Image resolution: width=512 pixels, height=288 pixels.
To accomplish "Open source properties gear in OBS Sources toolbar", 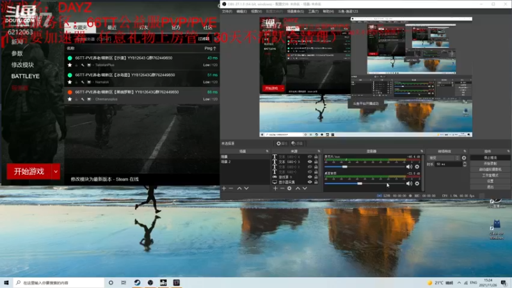I will point(290,188).
